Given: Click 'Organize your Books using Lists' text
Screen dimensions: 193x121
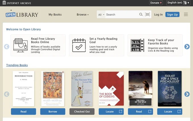Looking at the screenshot, I should point(163,49).
